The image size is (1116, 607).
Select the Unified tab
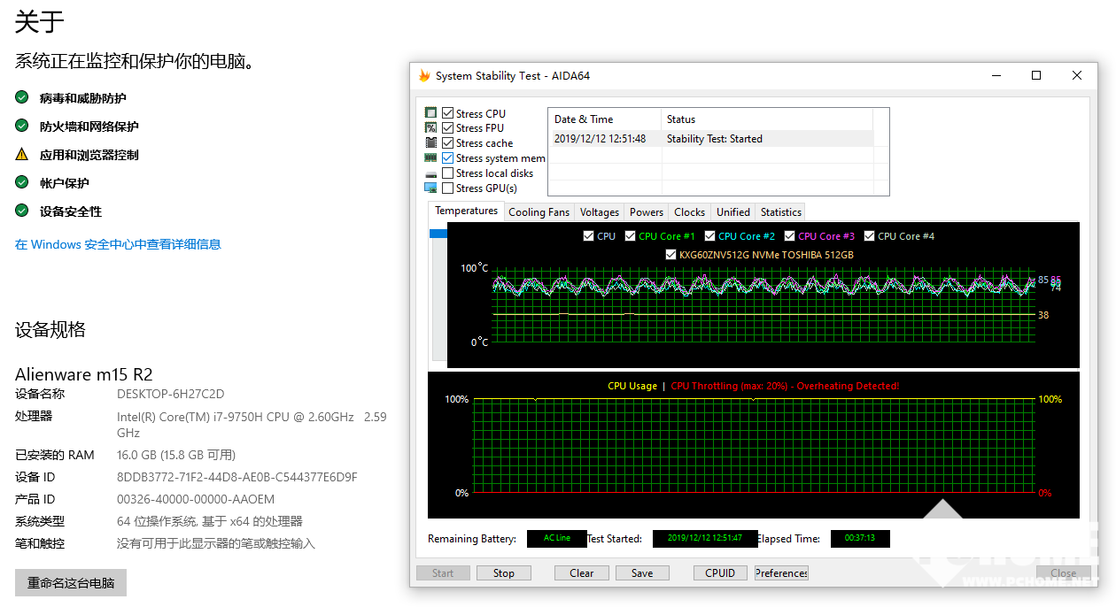[733, 212]
